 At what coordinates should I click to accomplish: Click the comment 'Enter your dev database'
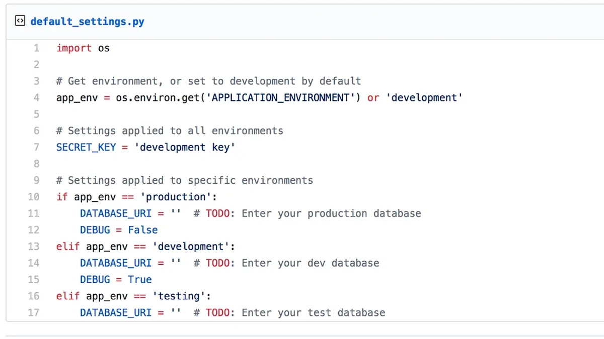pyautogui.click(x=311, y=263)
